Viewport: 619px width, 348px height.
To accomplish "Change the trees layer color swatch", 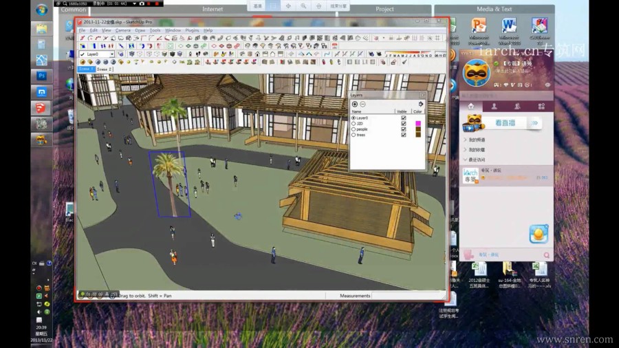I will point(418,135).
